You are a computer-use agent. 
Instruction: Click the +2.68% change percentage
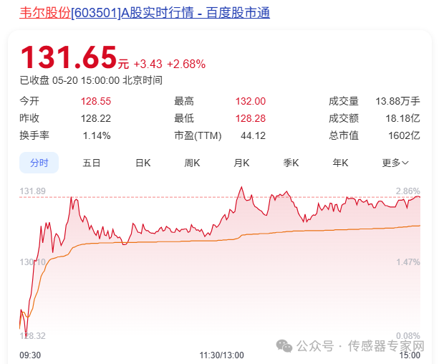pos(187,64)
